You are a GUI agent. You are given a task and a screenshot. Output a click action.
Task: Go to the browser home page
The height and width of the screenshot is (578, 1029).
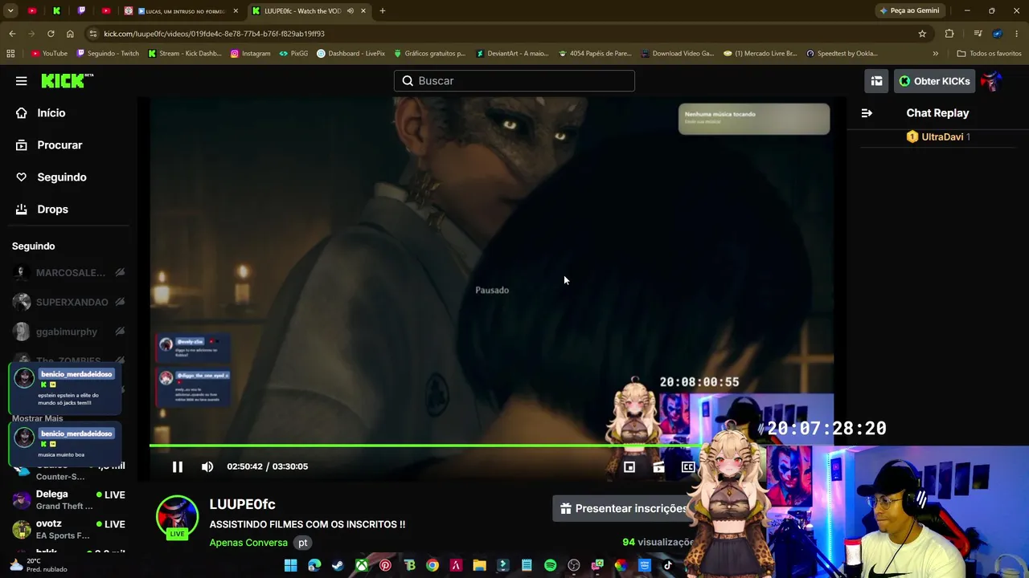click(70, 34)
